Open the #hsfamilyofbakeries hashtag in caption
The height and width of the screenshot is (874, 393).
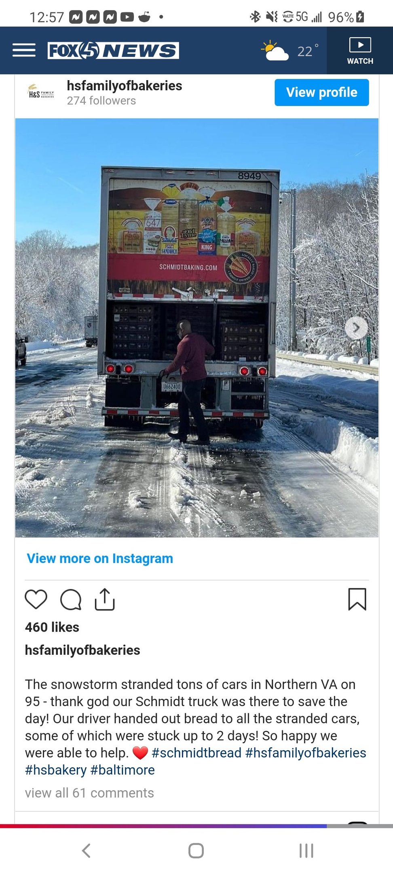point(306,753)
